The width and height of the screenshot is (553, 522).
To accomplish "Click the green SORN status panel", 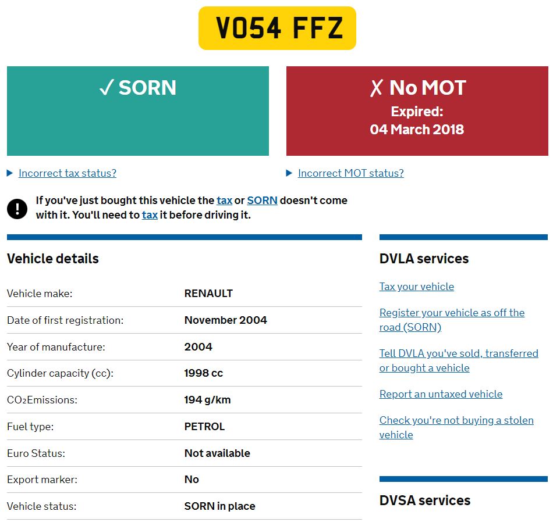I will click(x=138, y=125).
